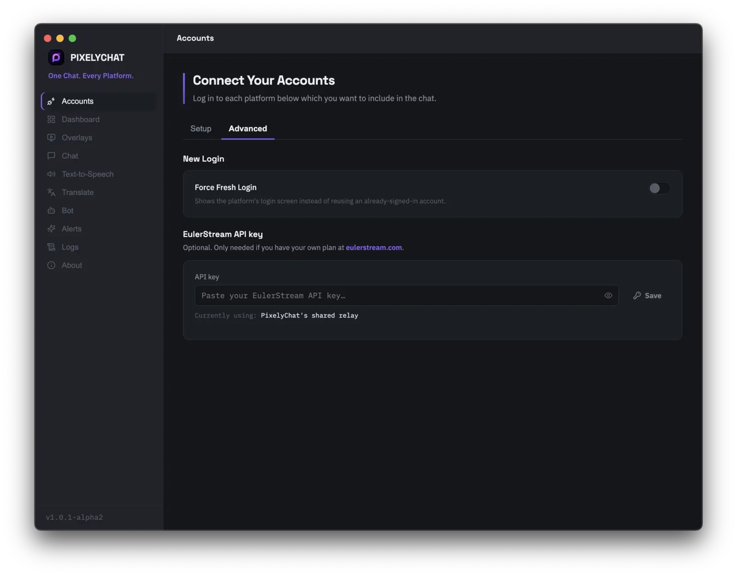Open the eulerstream.com link
737x576 pixels.
(374, 248)
